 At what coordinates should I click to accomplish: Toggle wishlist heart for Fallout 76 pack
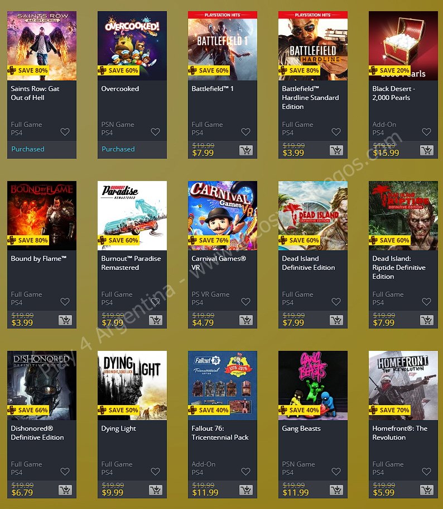pos(246,472)
